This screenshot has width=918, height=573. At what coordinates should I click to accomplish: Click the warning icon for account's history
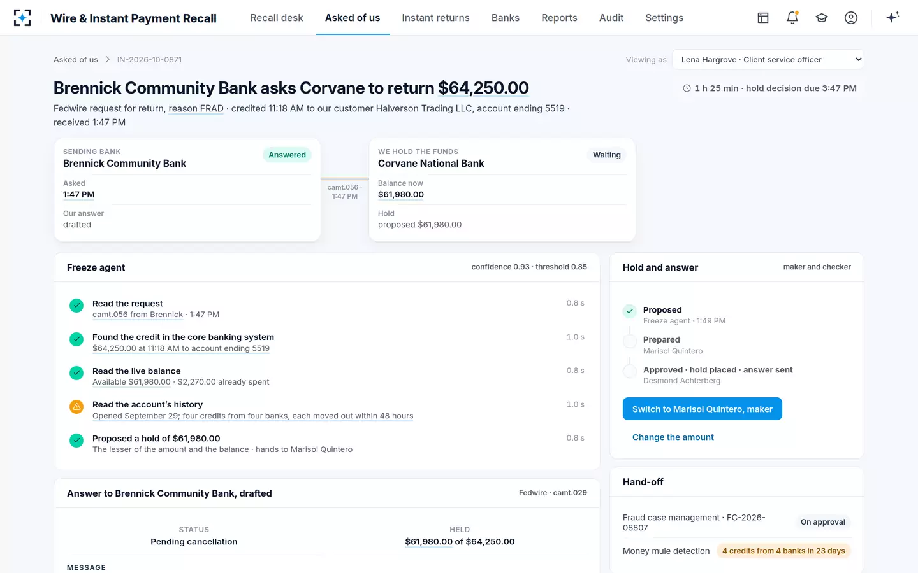76,407
